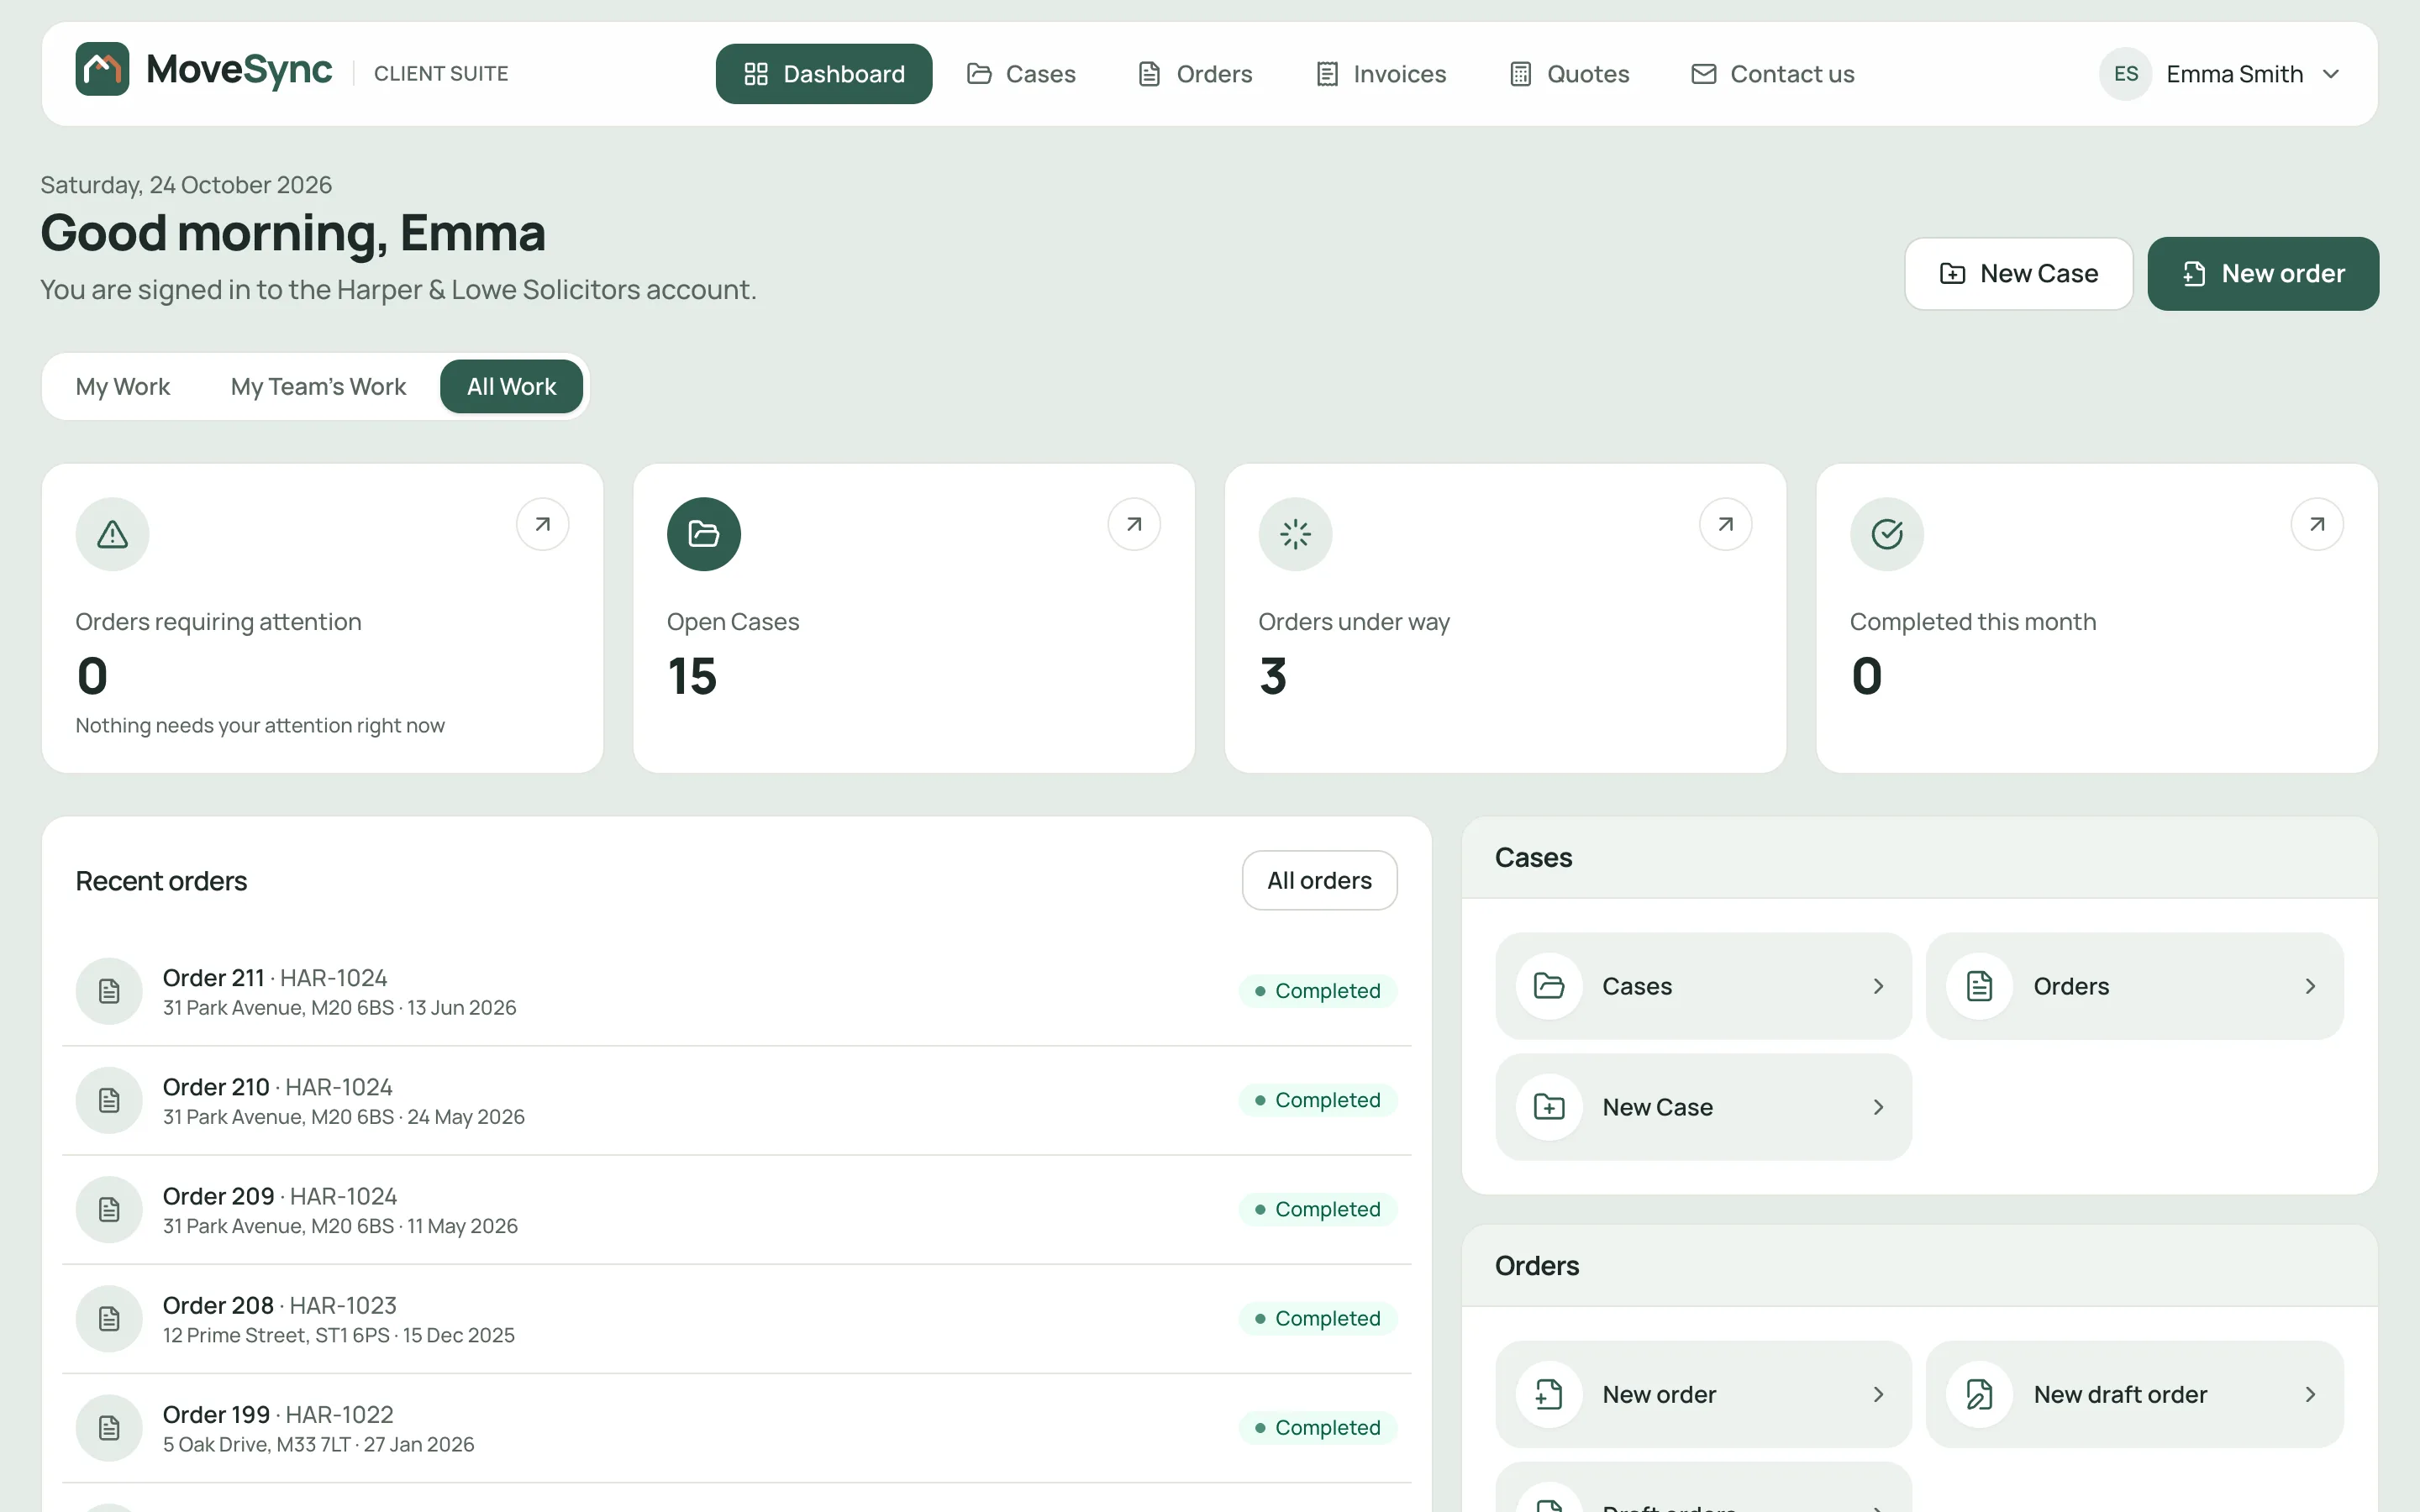The height and width of the screenshot is (1512, 2420).
Task: Click Completed status badge on Order 210
Action: coord(1317,1100)
